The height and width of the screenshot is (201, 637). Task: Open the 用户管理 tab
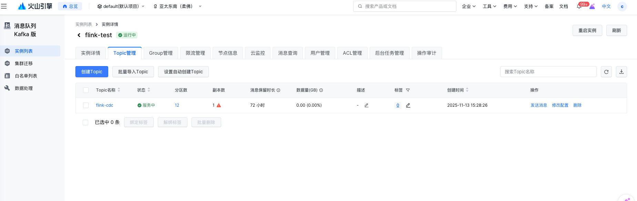pyautogui.click(x=320, y=53)
